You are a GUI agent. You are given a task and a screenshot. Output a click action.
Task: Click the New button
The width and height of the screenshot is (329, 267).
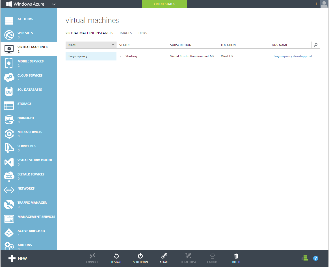click(x=18, y=259)
